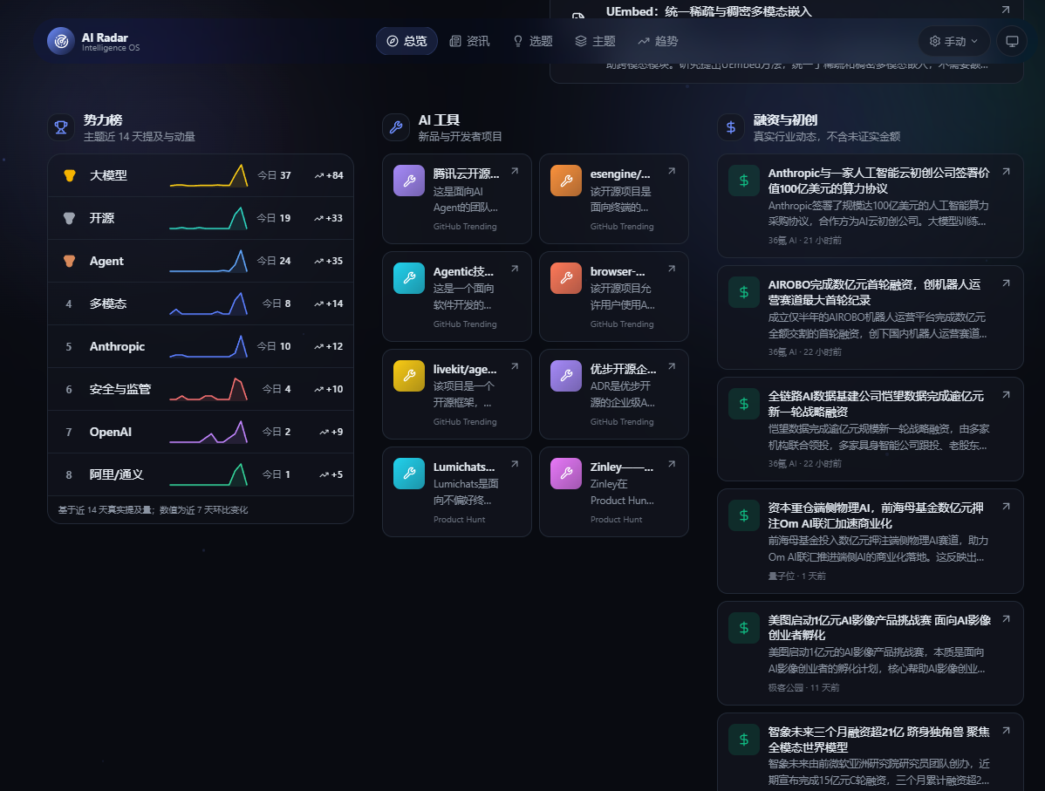This screenshot has width=1045, height=791.
Task: Select the OpenAI ranking row
Action: (201, 431)
